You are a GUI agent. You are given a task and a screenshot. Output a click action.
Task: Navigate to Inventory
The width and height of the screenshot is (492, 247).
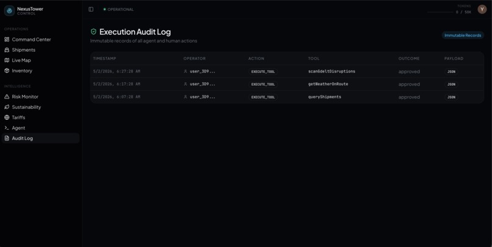[40, 71]
